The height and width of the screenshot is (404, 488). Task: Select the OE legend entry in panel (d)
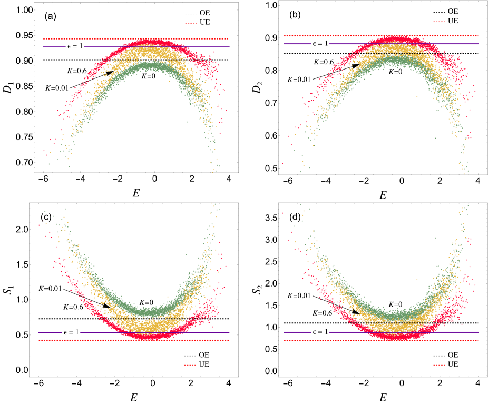[x=446, y=355]
